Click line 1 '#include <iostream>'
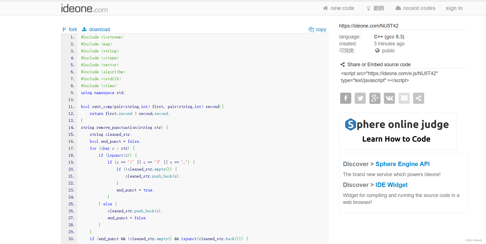The image size is (486, 244). point(102,37)
